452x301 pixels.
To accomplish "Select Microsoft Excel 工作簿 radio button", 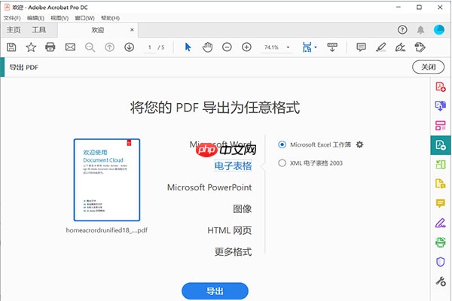I will pyautogui.click(x=282, y=144).
